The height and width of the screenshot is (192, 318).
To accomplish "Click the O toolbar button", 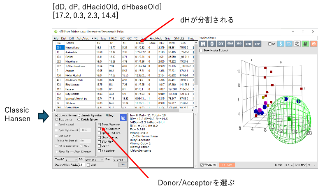I will pos(212,44).
